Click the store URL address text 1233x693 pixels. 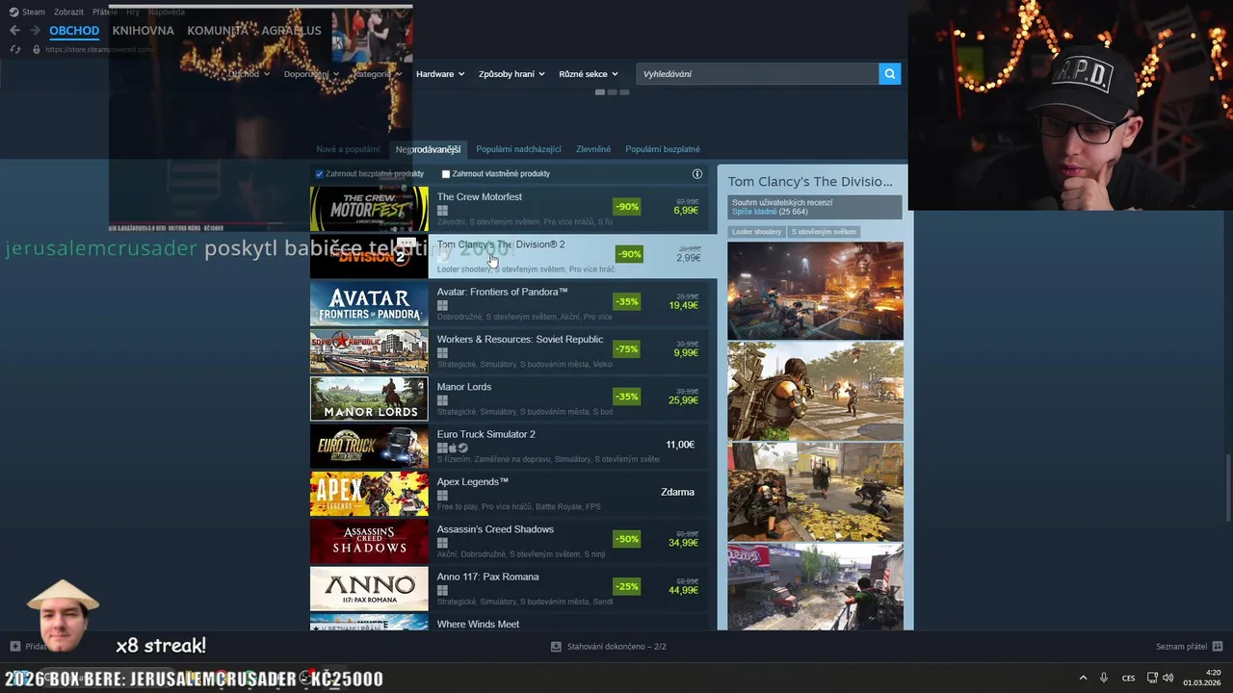[99, 49]
